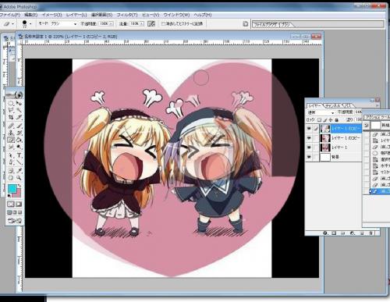Select the Brush tool in toolbox

point(19,126)
